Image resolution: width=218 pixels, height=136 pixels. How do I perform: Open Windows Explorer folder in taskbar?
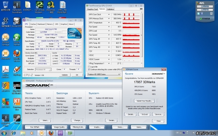coord(23,133)
